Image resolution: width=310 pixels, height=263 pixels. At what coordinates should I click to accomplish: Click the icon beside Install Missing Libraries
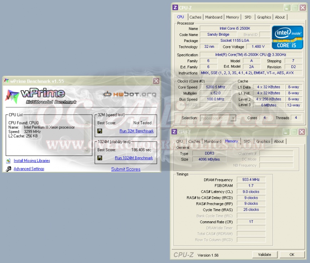click(x=9, y=161)
